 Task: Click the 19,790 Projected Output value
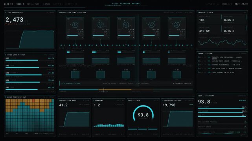pos(169,105)
